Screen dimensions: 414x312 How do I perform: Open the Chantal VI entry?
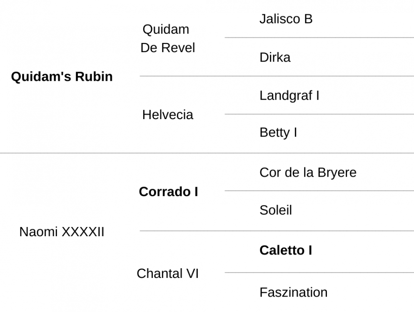point(168,273)
